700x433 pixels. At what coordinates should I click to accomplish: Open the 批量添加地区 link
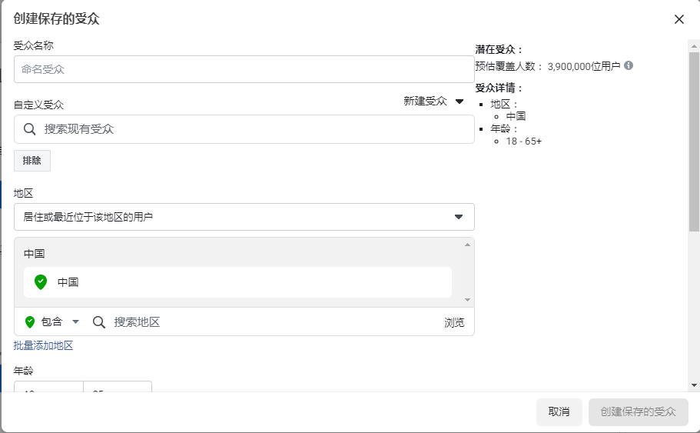pos(43,346)
